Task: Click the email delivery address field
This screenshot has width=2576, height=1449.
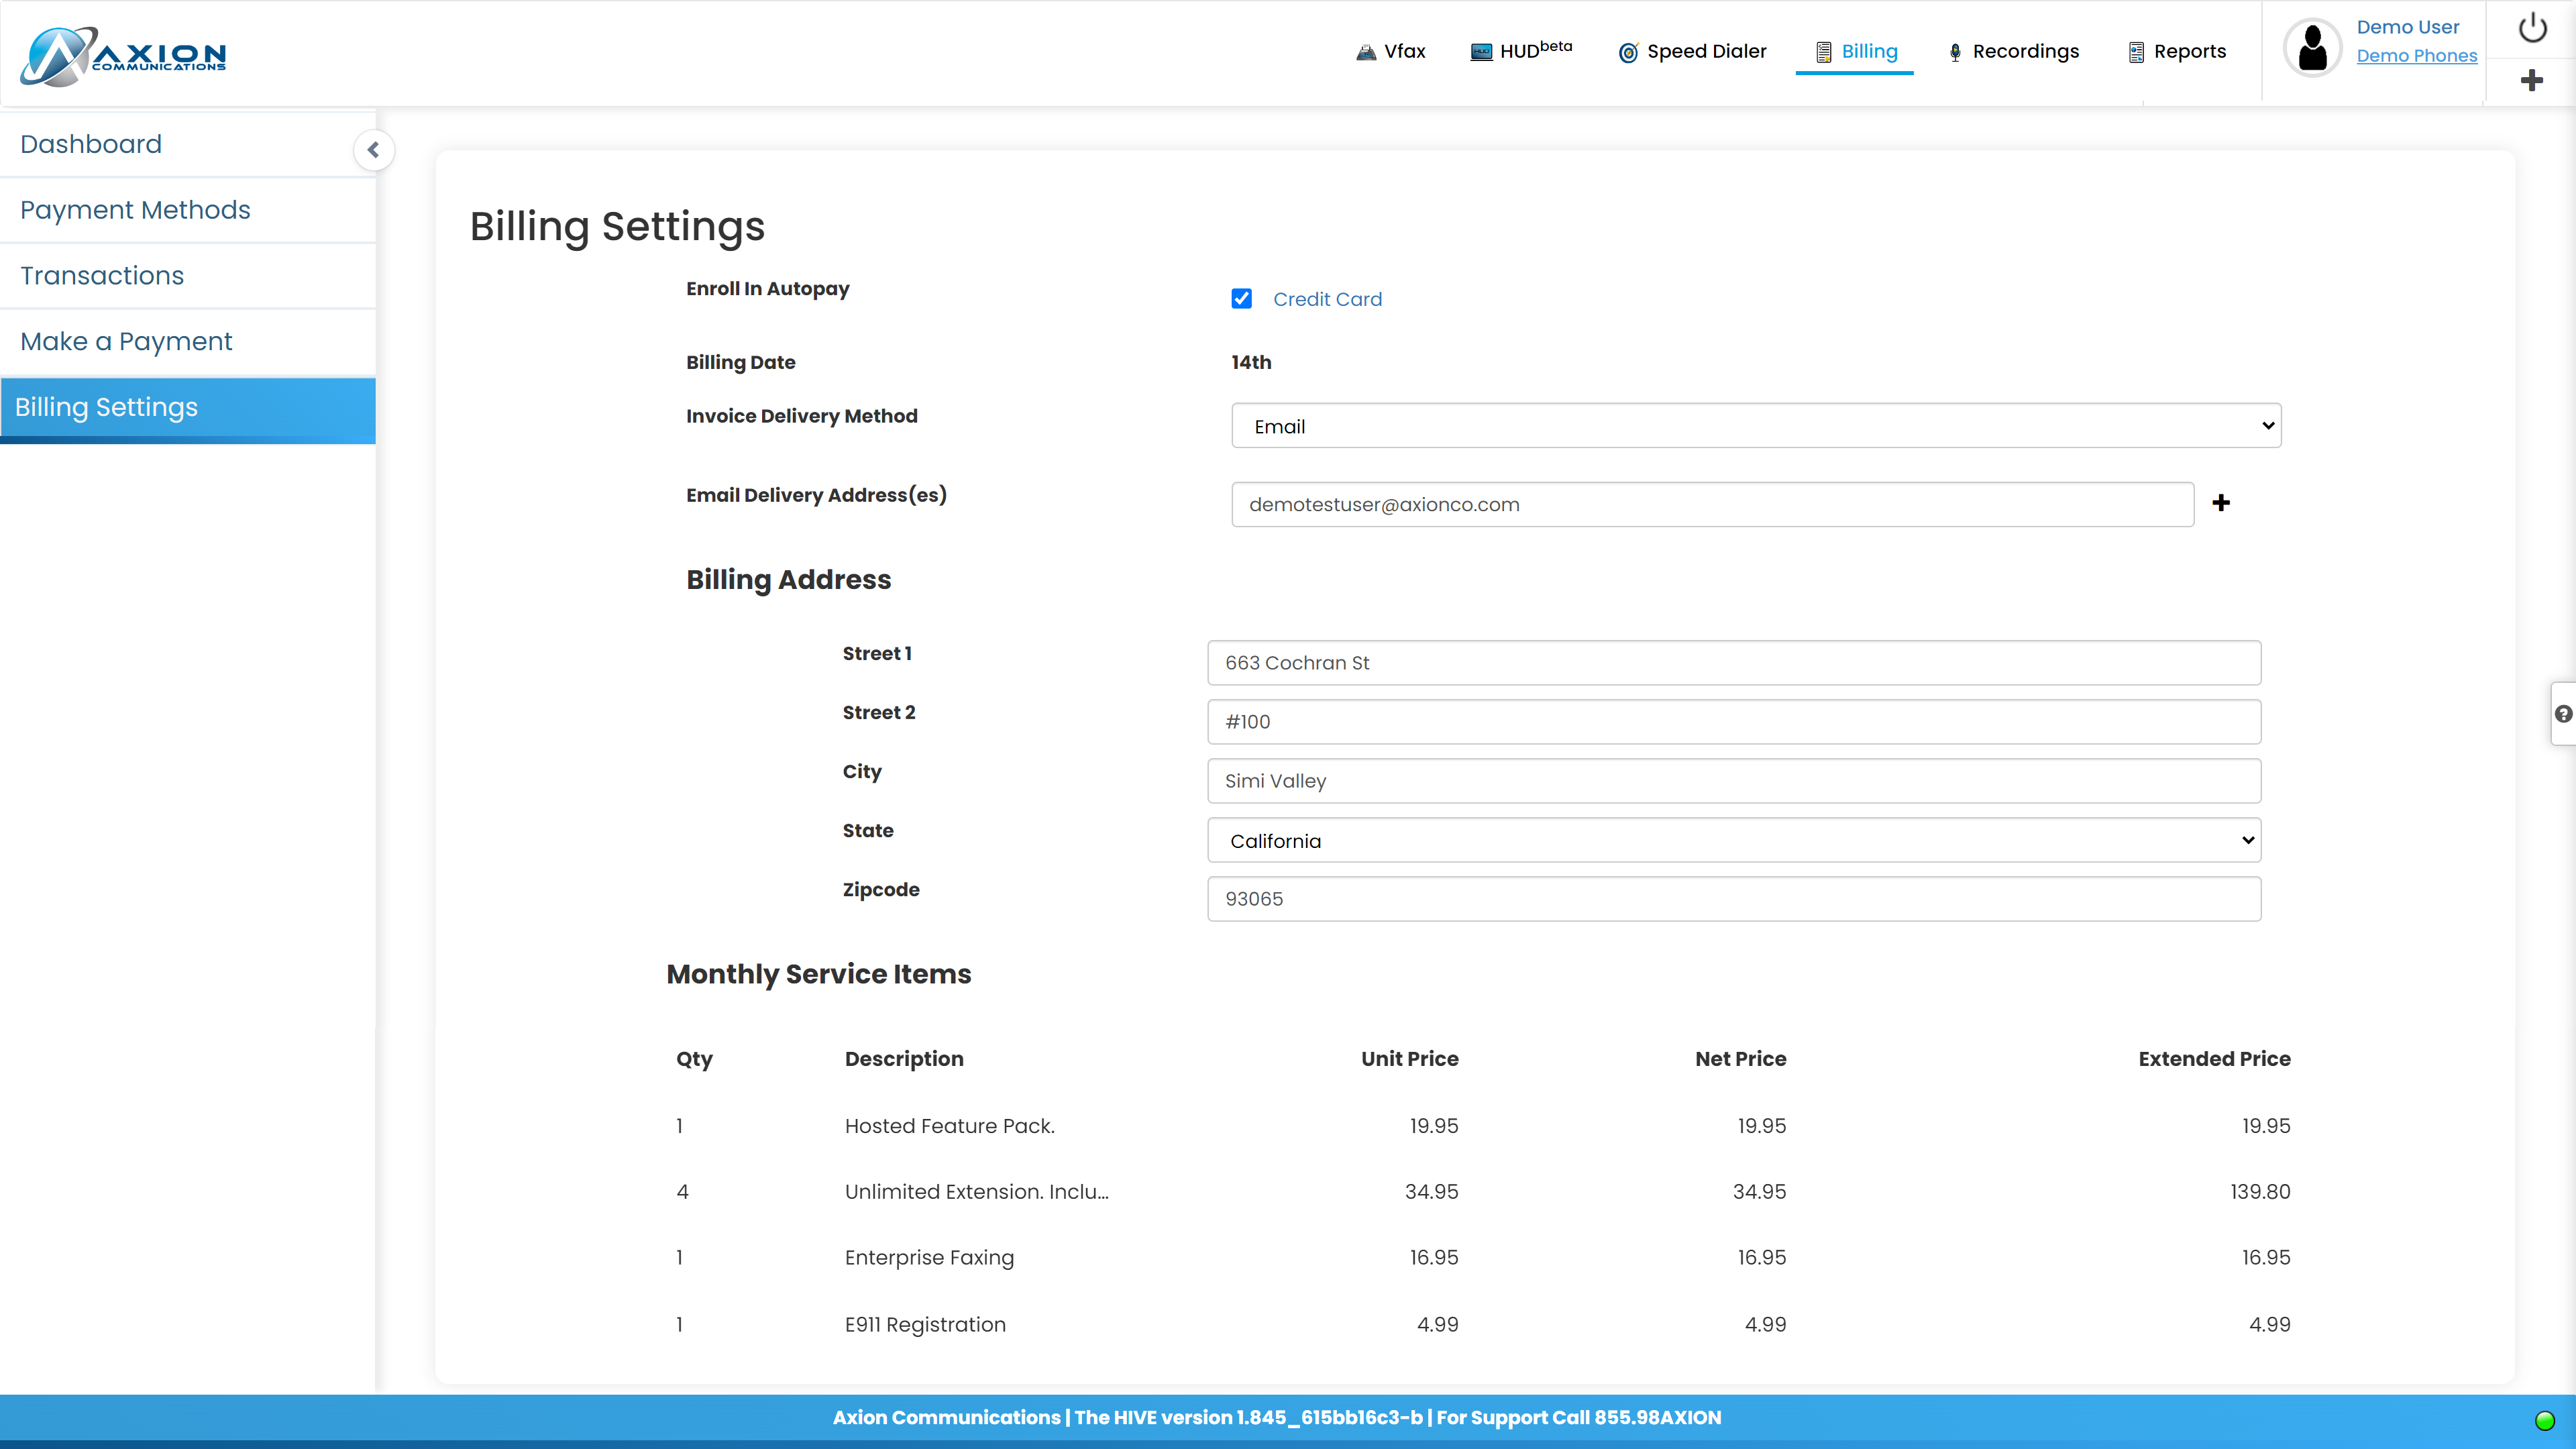Action: [x=1713, y=505]
